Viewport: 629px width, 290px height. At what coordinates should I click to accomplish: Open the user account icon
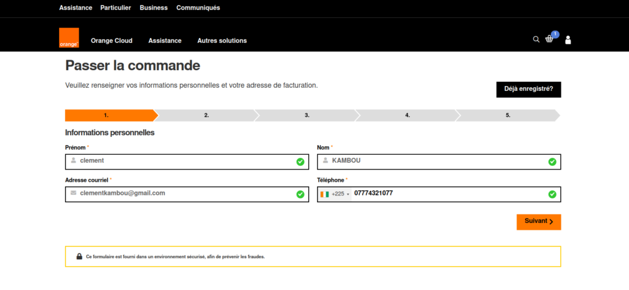click(x=568, y=40)
